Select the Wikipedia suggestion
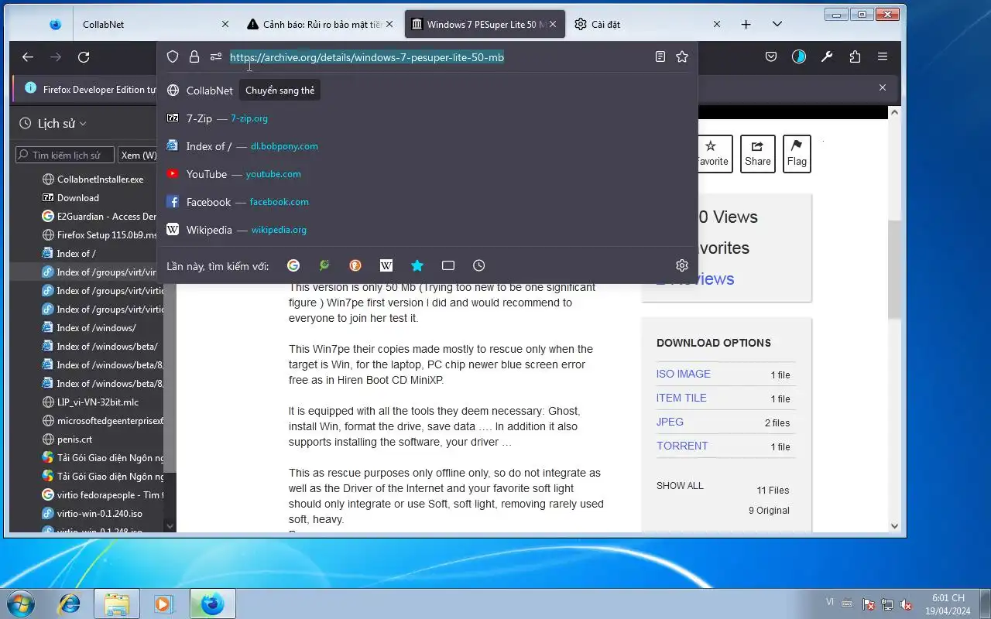Screen dimensions: 991x619 pos(427,230)
